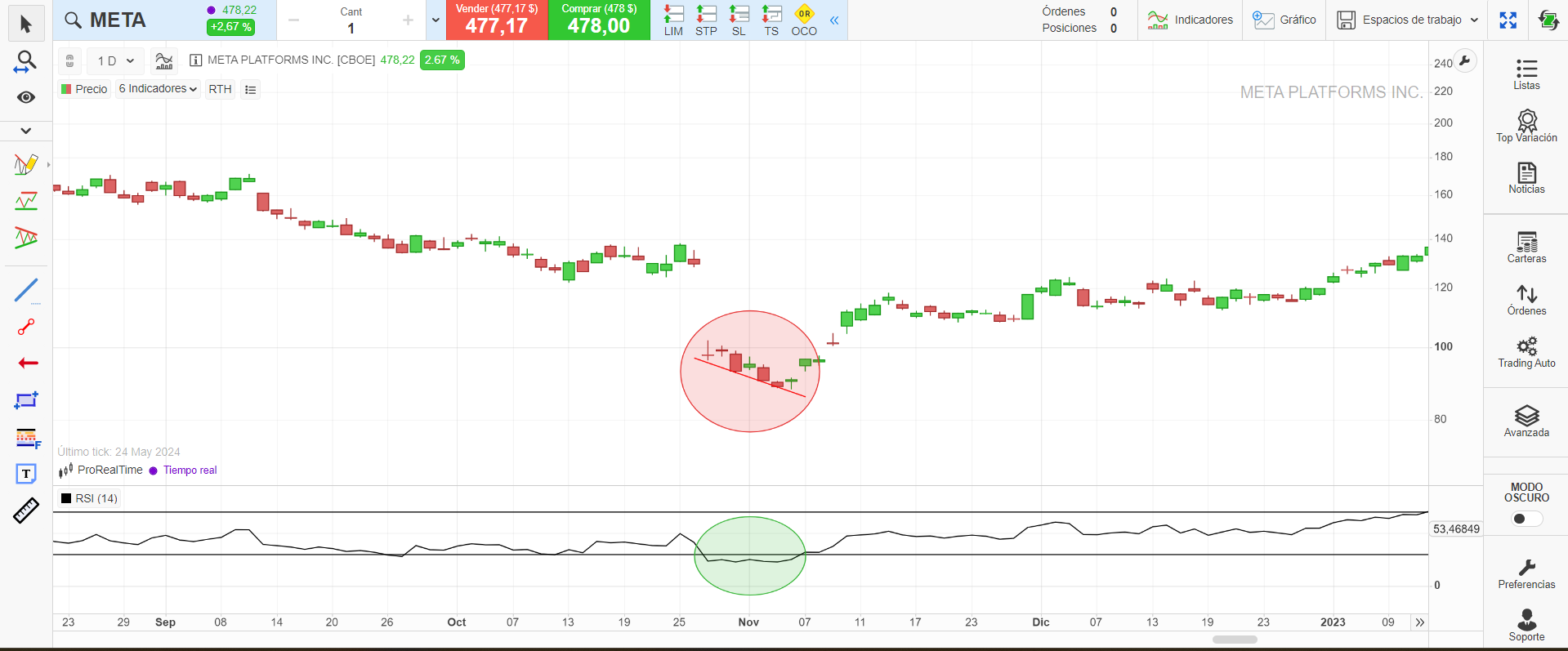Viewport: 1568px width, 651px height.
Task: Toggle drawing visibility with the eye icon
Action: pos(26,97)
